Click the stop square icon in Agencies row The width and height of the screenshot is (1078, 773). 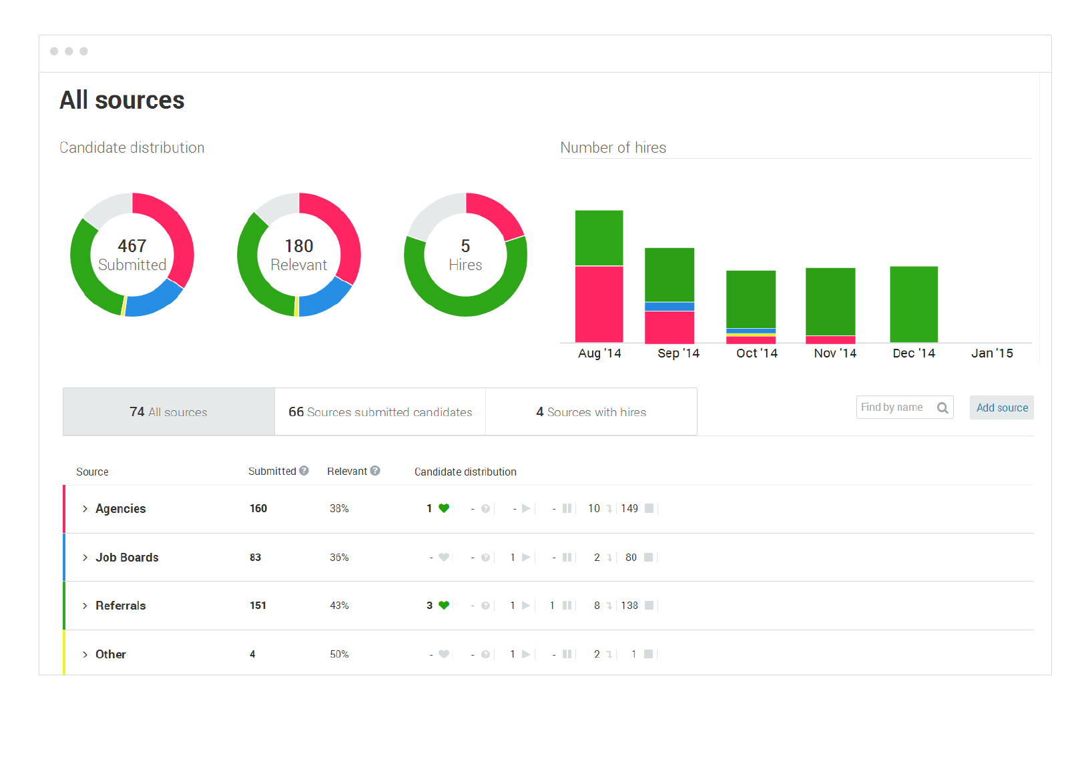[649, 508]
